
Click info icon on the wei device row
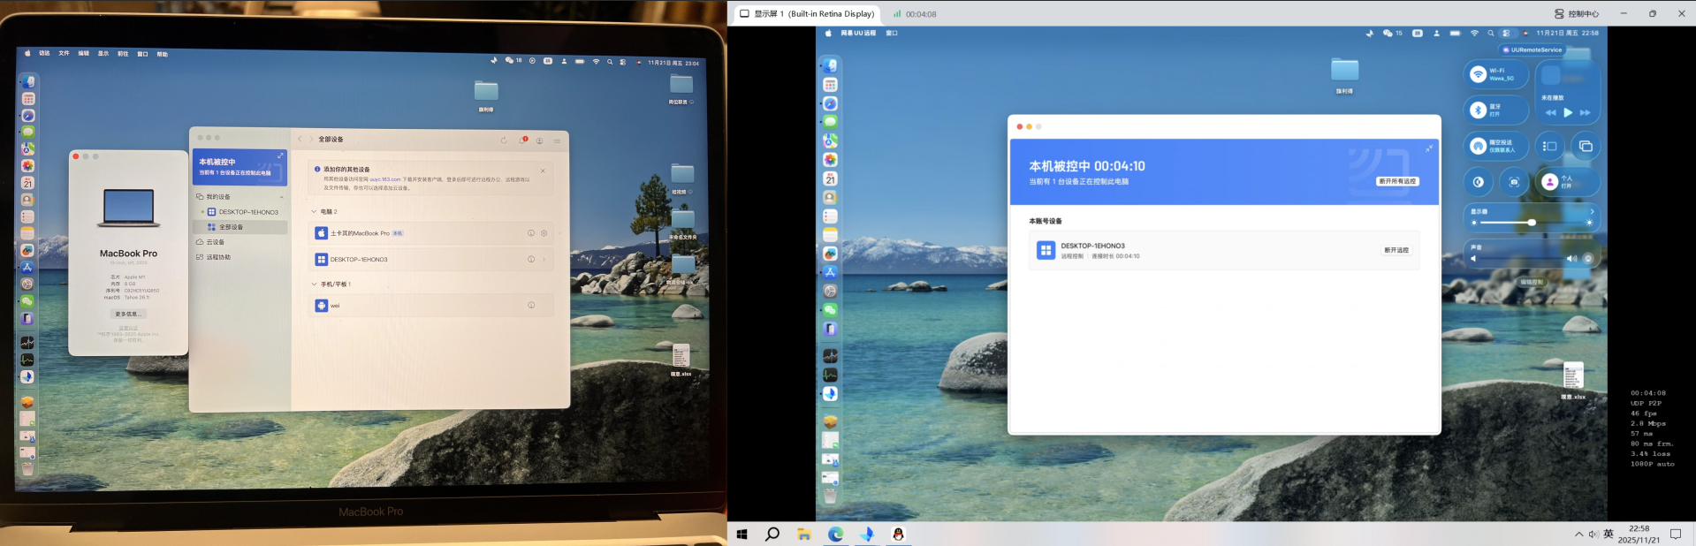click(531, 306)
